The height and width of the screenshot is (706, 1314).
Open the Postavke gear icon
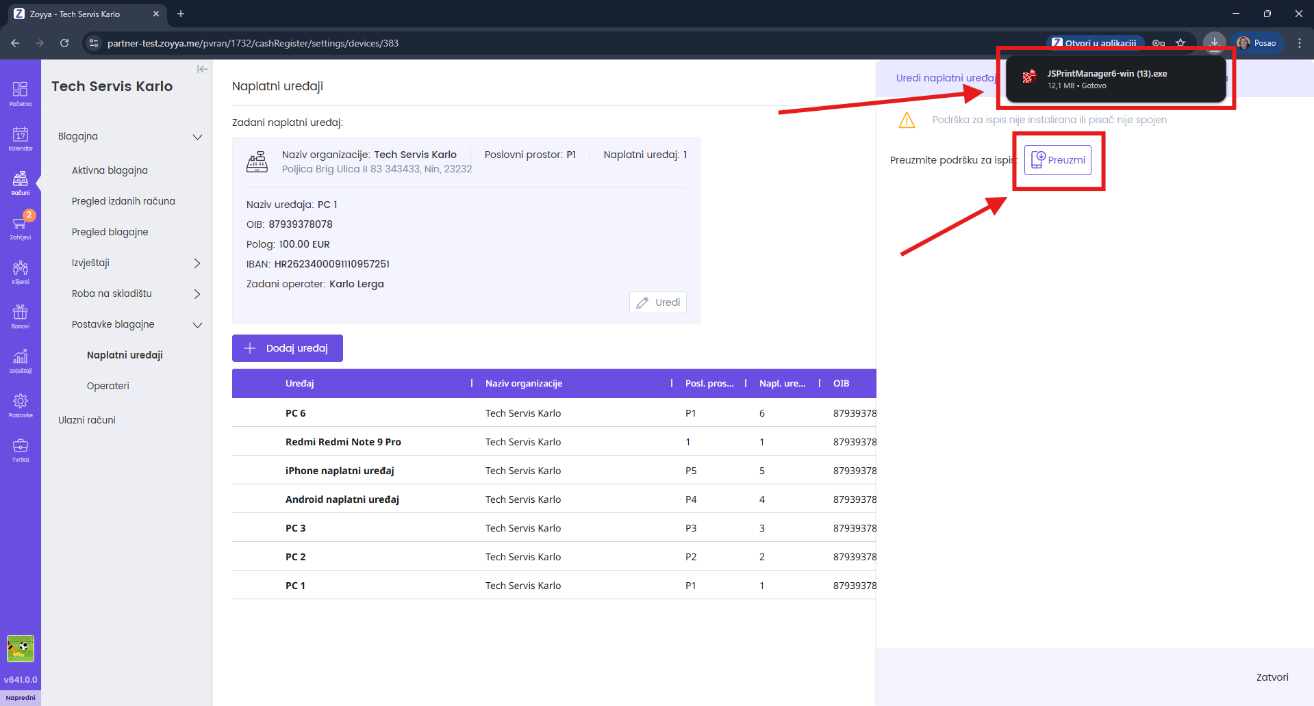(20, 405)
